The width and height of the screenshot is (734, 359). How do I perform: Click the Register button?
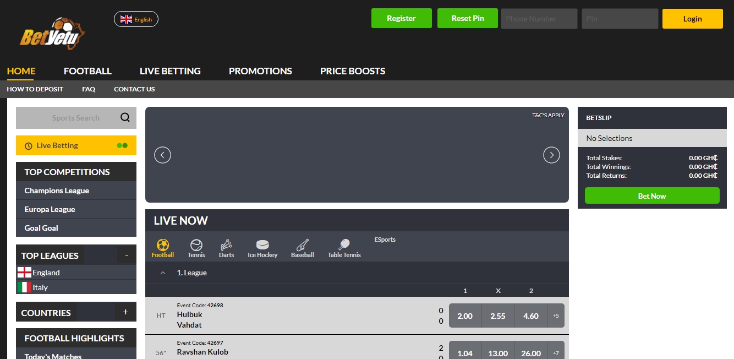(x=401, y=18)
